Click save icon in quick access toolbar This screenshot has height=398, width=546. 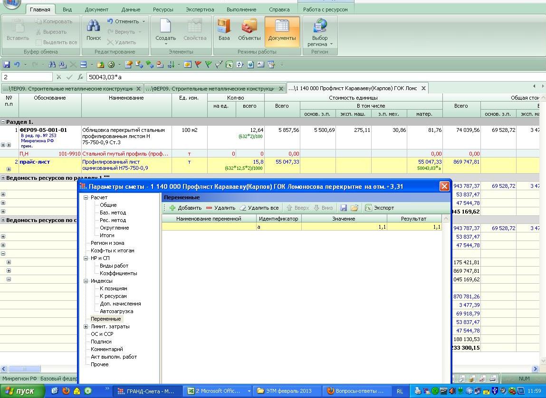[7, 65]
